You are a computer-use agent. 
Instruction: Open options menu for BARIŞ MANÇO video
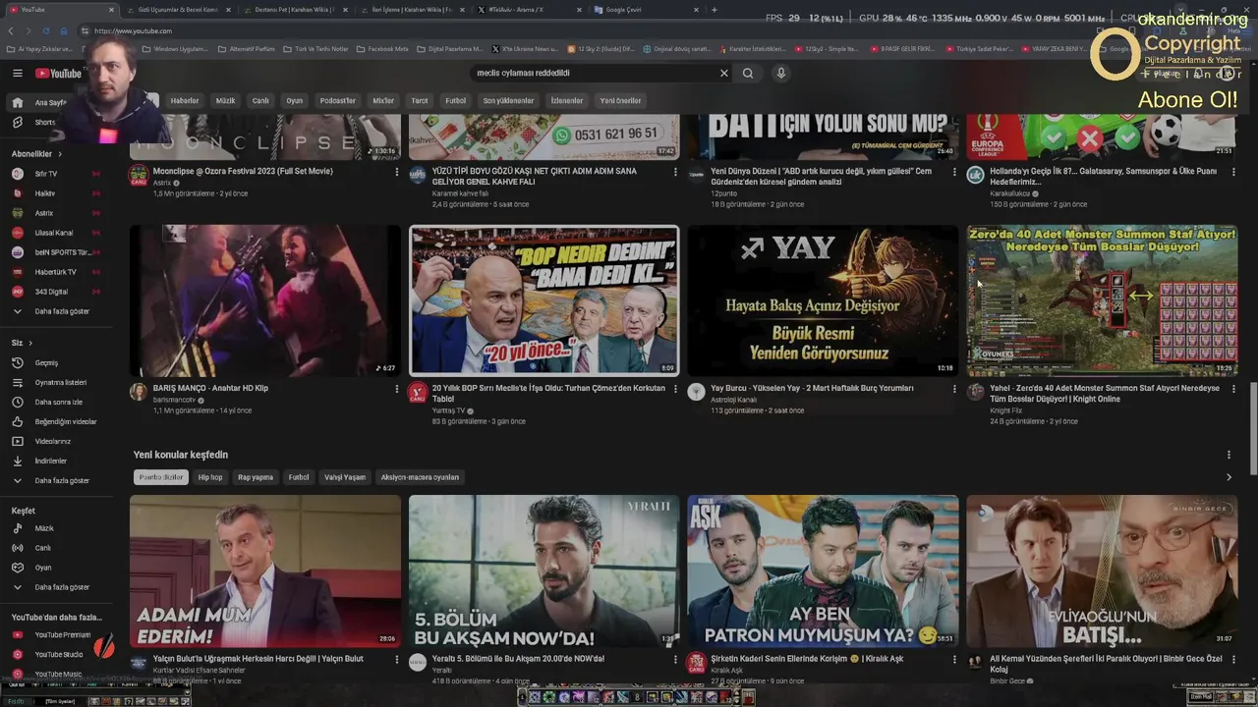pyautogui.click(x=397, y=389)
